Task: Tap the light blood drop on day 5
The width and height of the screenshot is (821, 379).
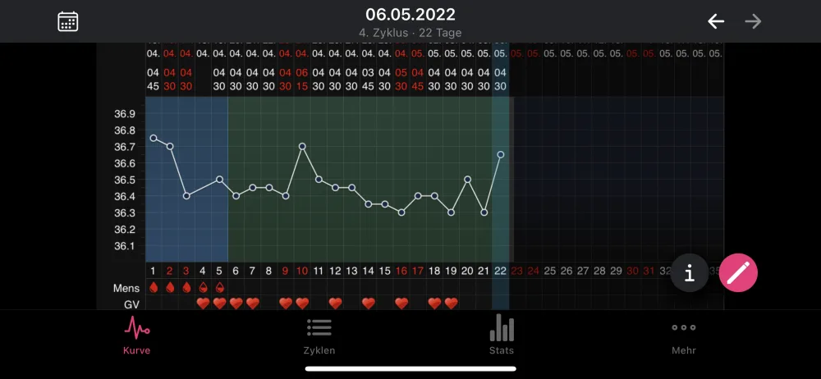Action: (x=219, y=287)
